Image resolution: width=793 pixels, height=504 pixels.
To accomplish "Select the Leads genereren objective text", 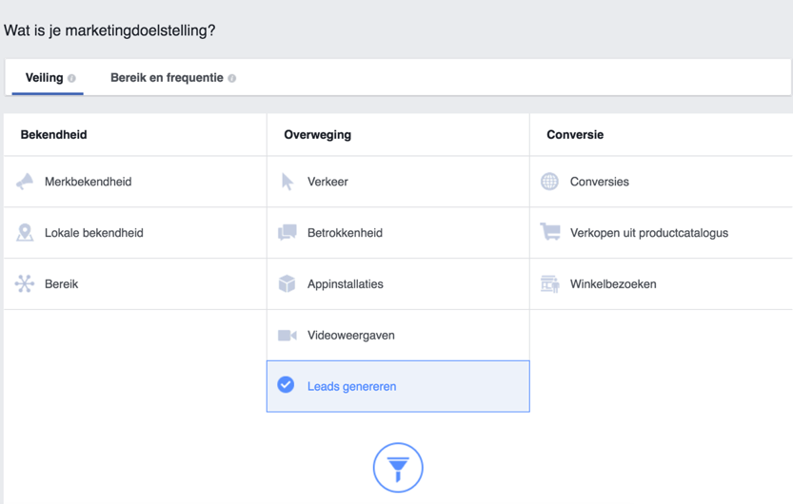I will click(351, 386).
